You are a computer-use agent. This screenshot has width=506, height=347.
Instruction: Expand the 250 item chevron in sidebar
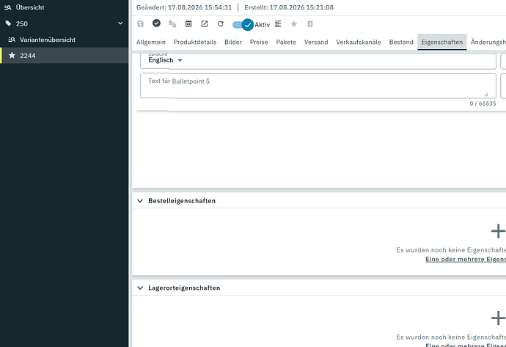tap(120, 23)
